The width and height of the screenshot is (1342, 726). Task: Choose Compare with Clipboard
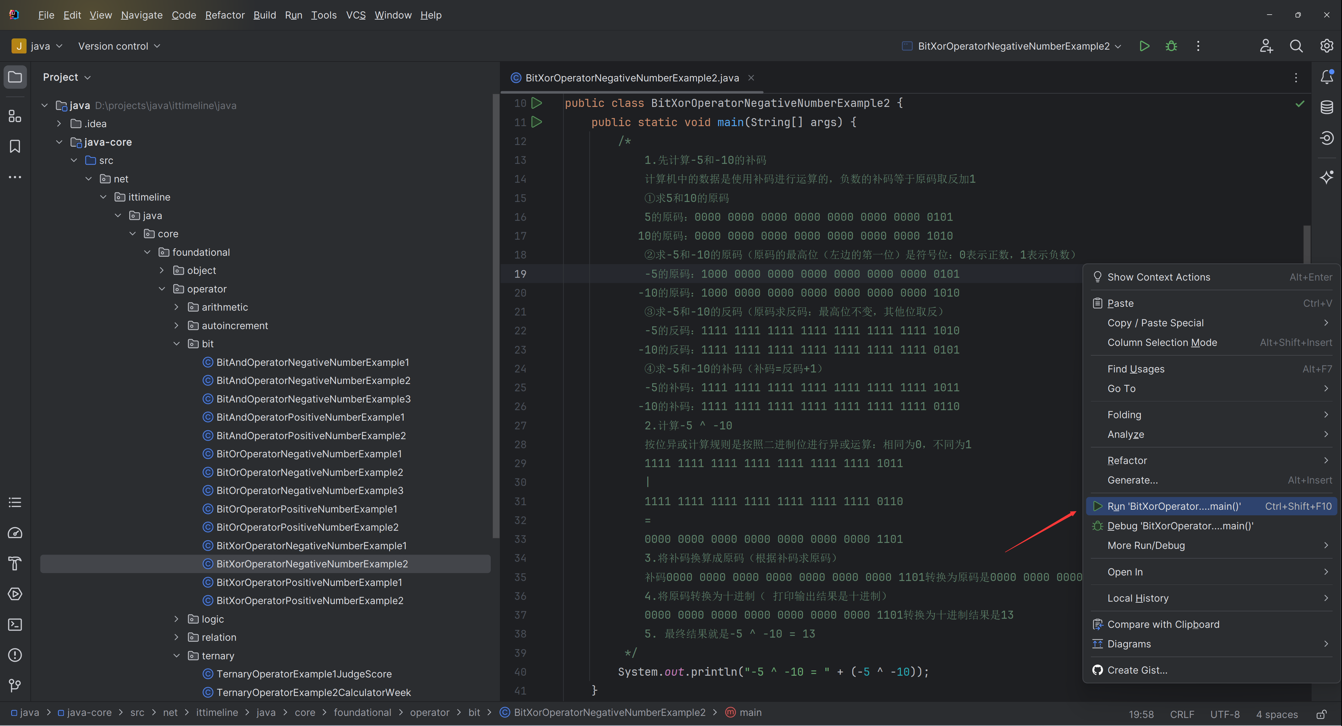(1211, 624)
